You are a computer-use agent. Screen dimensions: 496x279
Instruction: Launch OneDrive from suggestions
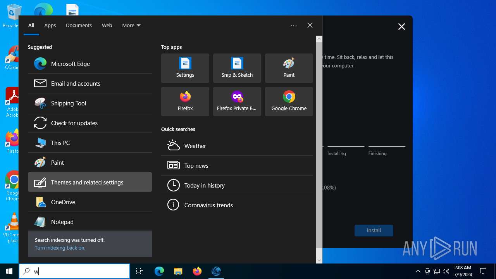[90, 202]
